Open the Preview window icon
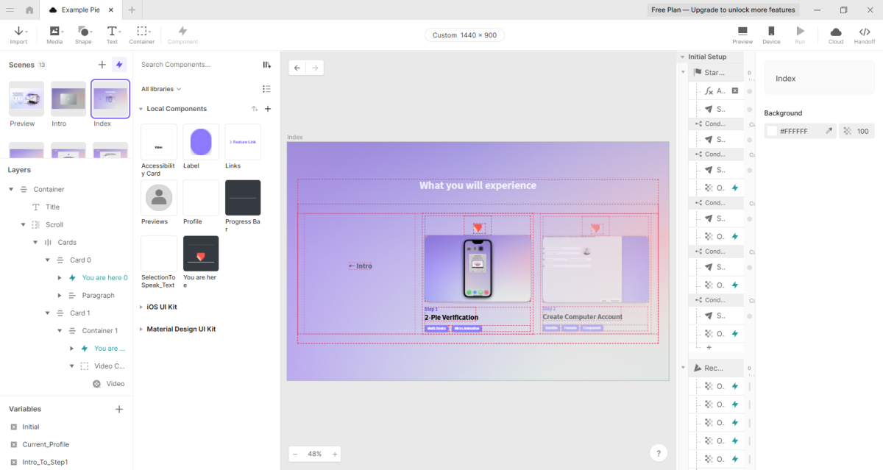Image resolution: width=883 pixels, height=470 pixels. (742, 34)
